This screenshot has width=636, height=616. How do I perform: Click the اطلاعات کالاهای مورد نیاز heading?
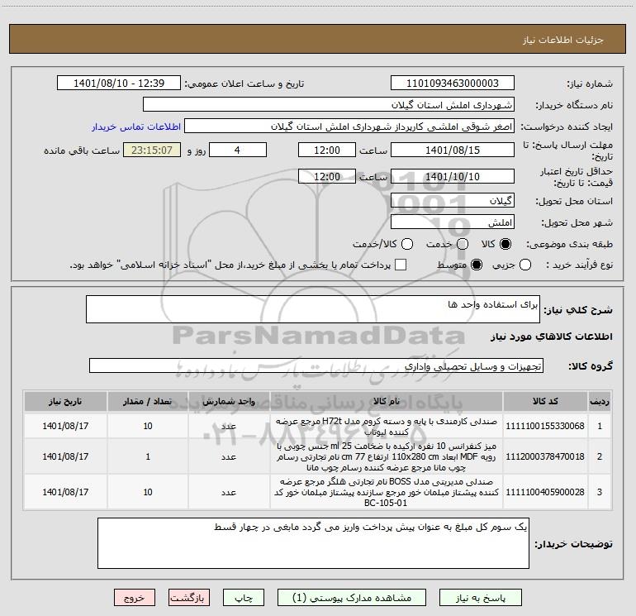click(x=551, y=337)
